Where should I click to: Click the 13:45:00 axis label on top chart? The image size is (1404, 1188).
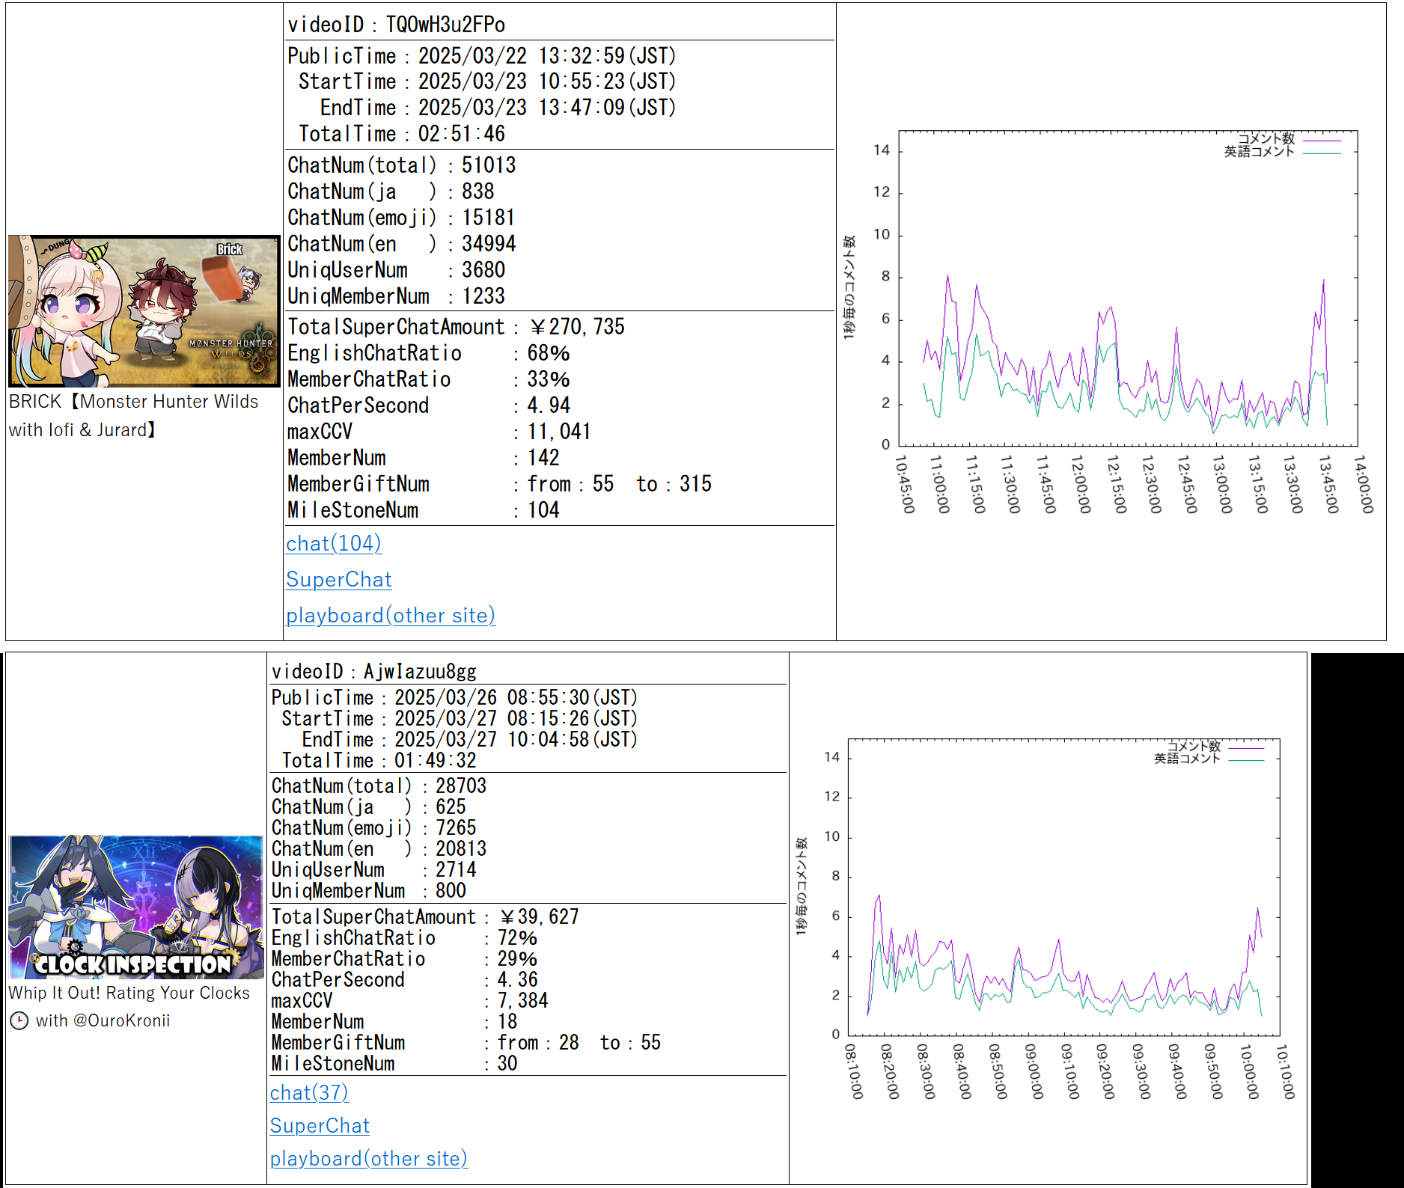(x=1328, y=484)
